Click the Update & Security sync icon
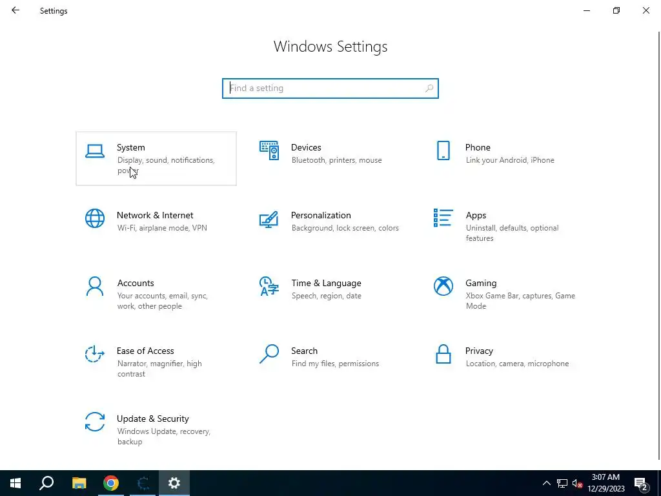Image resolution: width=661 pixels, height=496 pixels. click(x=94, y=422)
